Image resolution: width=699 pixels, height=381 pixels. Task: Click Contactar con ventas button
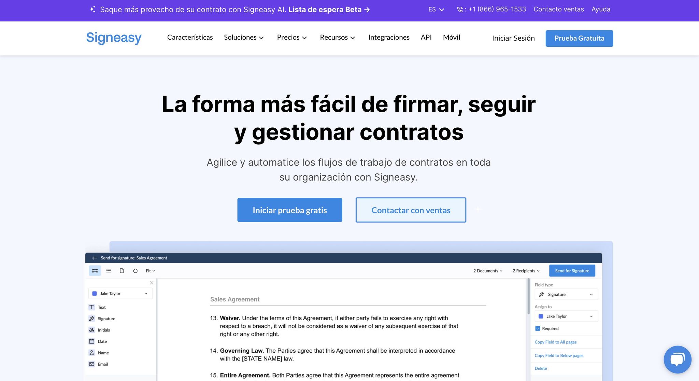coord(411,210)
